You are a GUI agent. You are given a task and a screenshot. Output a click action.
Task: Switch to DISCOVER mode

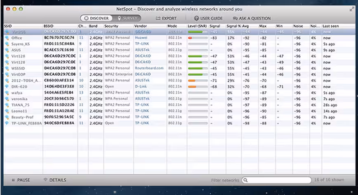click(97, 18)
